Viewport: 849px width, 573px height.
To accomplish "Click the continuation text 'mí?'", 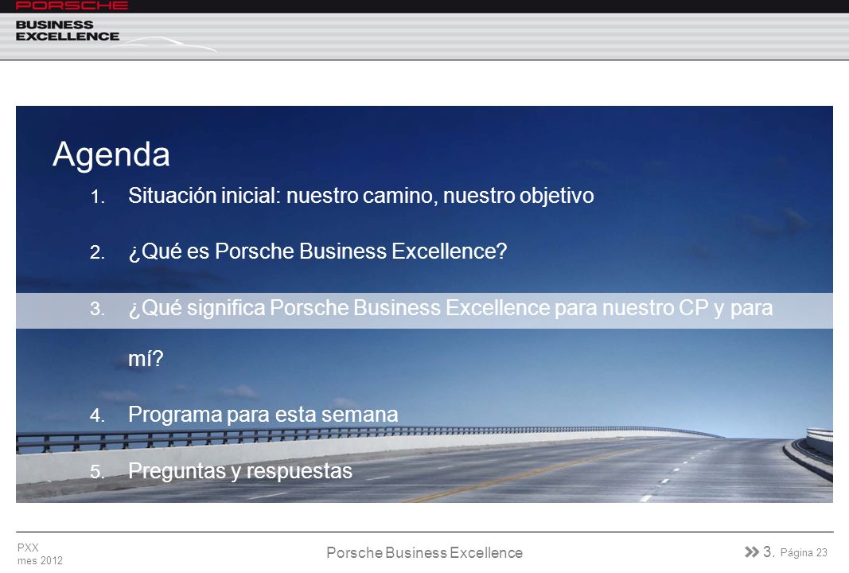I will tap(145, 359).
